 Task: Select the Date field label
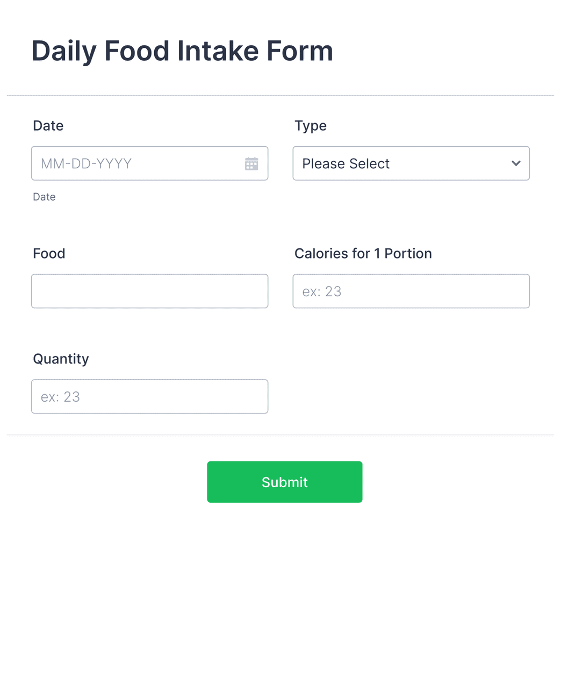click(x=48, y=125)
